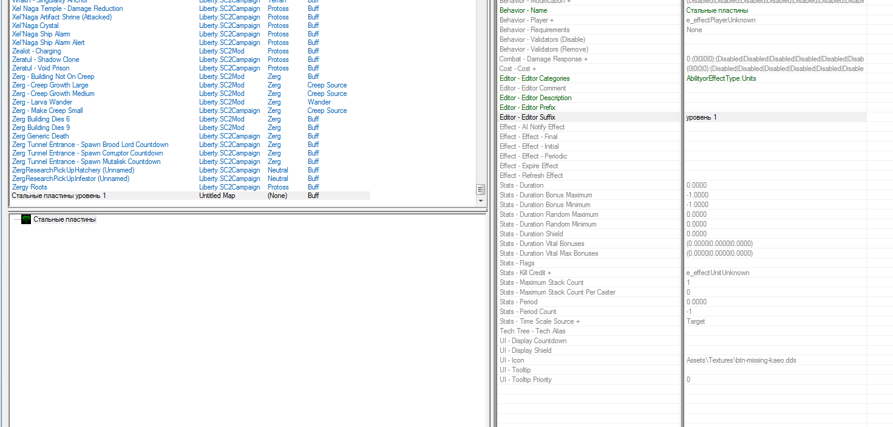This screenshot has height=427, width=893.
Task: Select the 'Стальные пластины уровень 1' list row
Action: (191, 196)
